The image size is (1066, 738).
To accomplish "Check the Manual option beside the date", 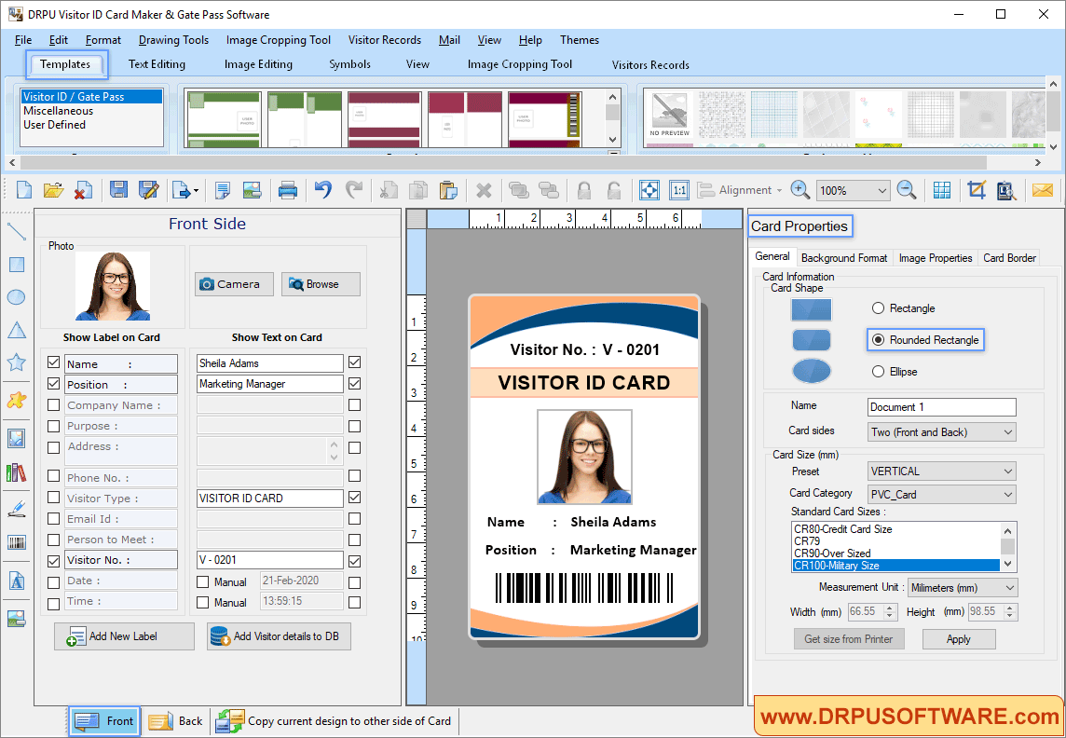I will pos(202,581).
